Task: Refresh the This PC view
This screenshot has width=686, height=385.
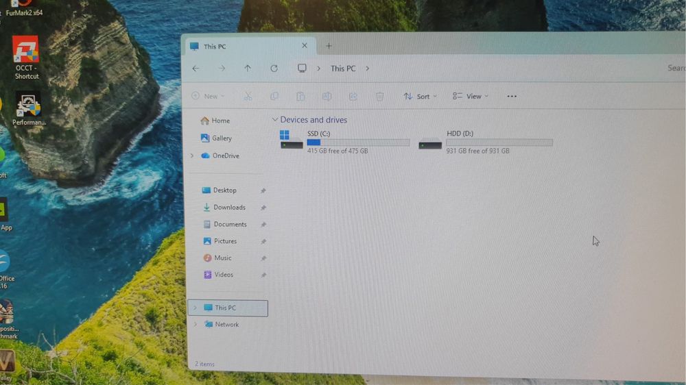Action: tap(274, 69)
